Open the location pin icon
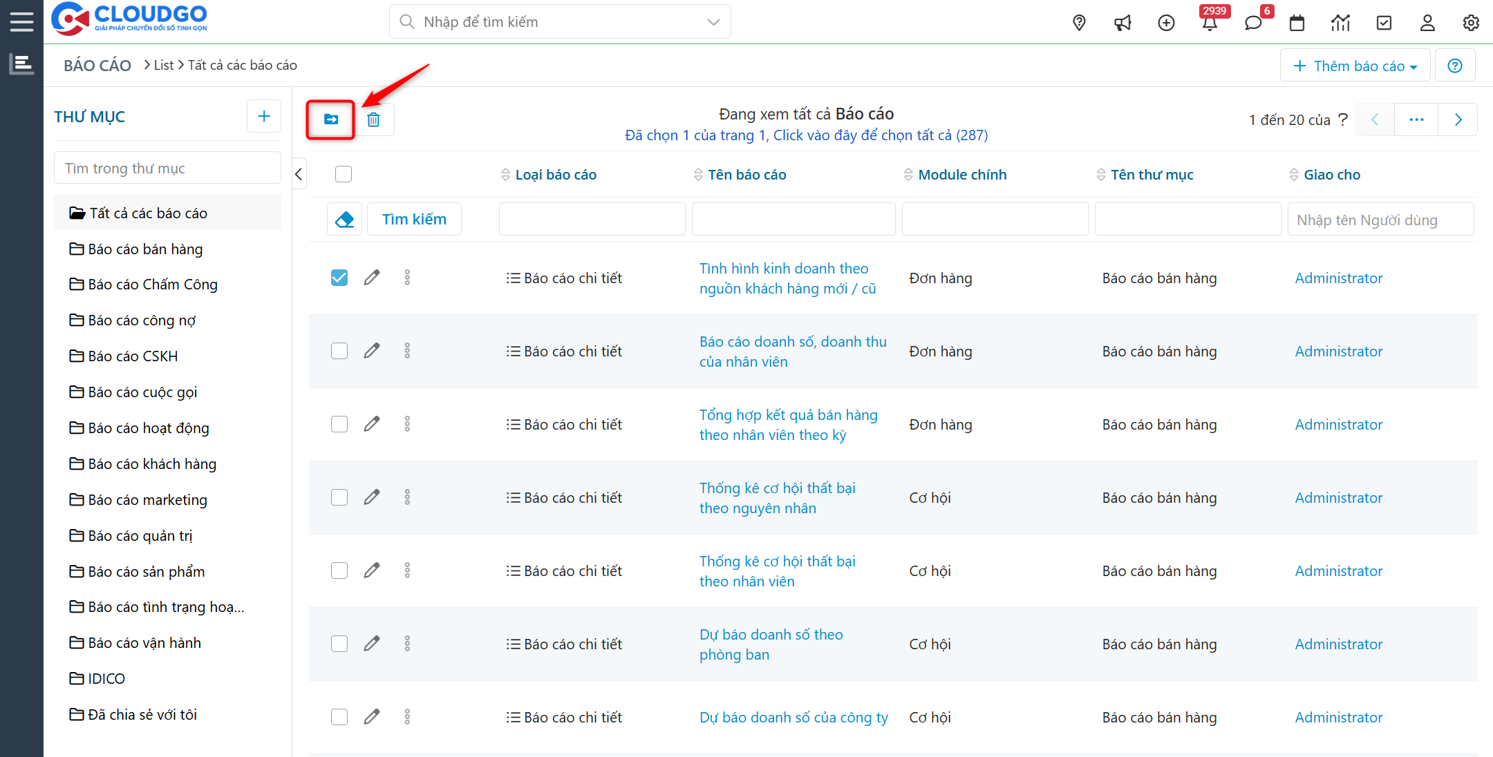The image size is (1493, 757). click(1079, 23)
